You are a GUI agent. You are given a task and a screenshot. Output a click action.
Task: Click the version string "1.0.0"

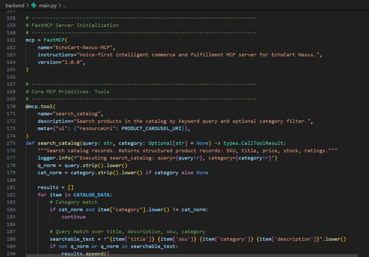(x=72, y=62)
